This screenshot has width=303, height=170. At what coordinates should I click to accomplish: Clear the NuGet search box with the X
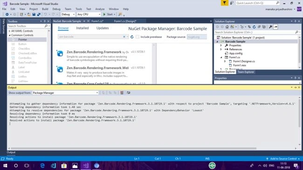tap(124, 37)
